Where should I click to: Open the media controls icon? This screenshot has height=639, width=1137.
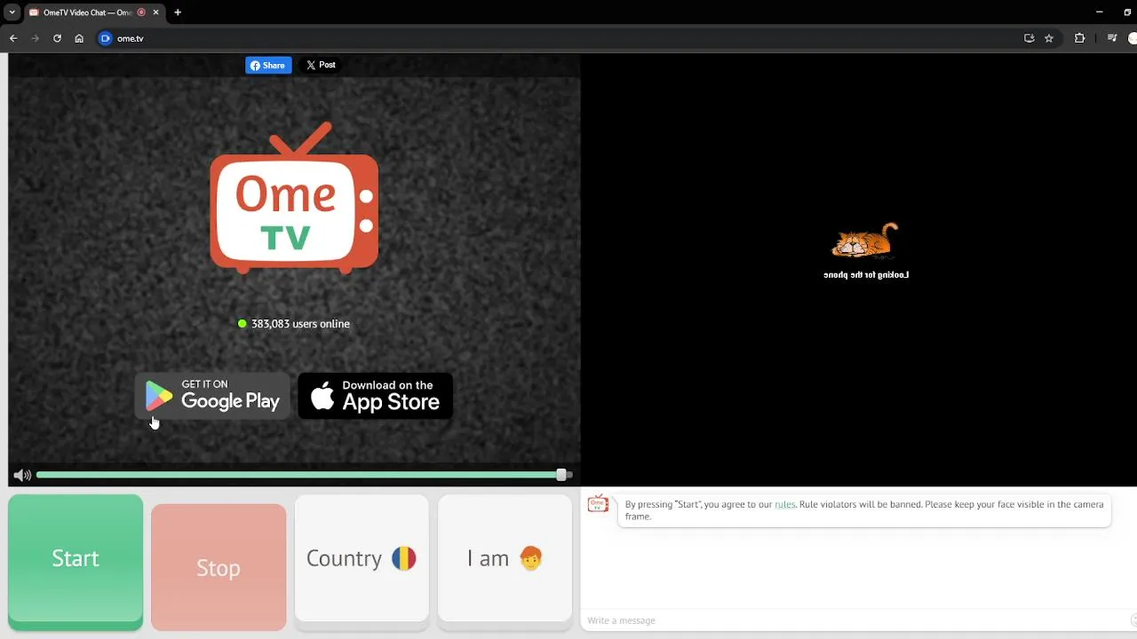pos(1112,38)
